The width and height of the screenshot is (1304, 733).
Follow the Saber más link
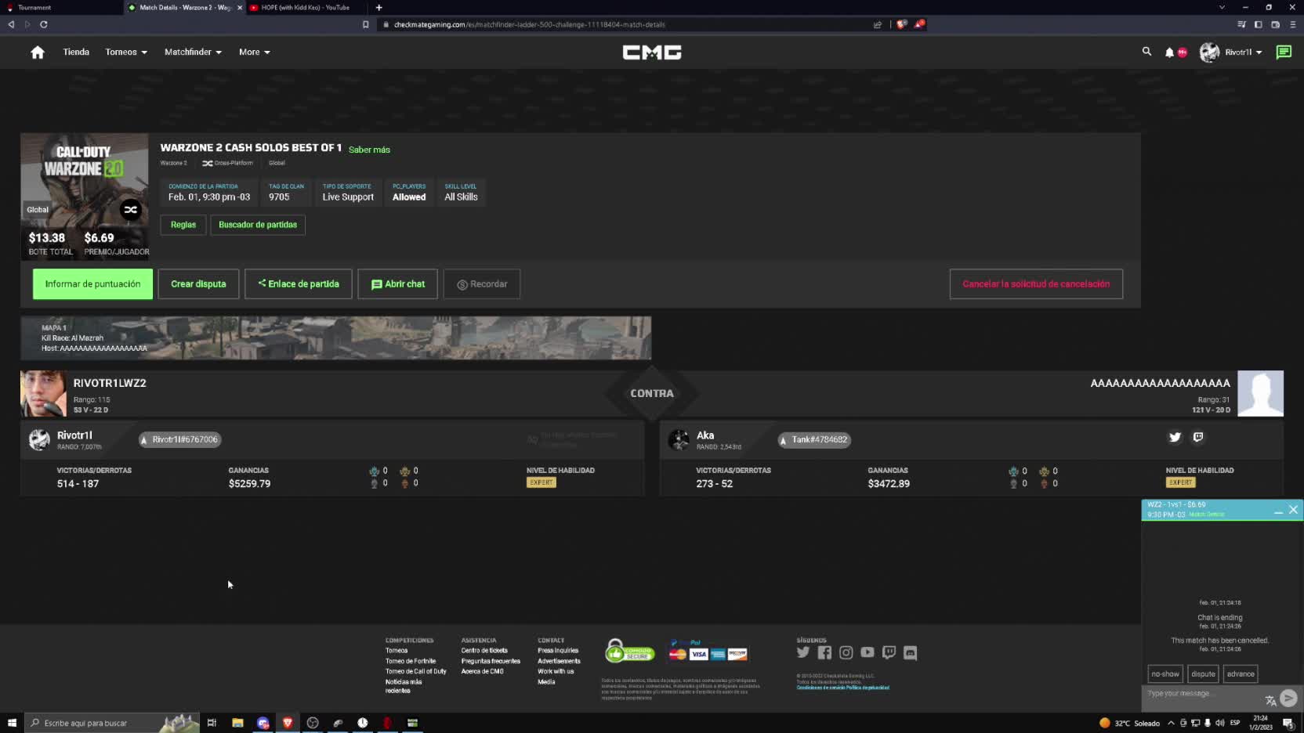pos(369,150)
